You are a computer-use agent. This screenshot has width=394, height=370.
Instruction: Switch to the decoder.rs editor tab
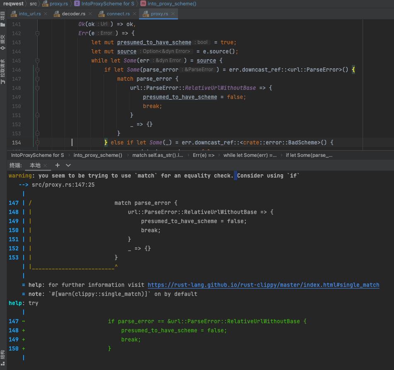[x=73, y=14]
